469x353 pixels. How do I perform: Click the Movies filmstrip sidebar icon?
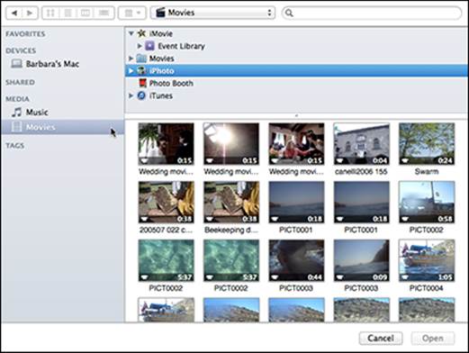tap(16, 127)
